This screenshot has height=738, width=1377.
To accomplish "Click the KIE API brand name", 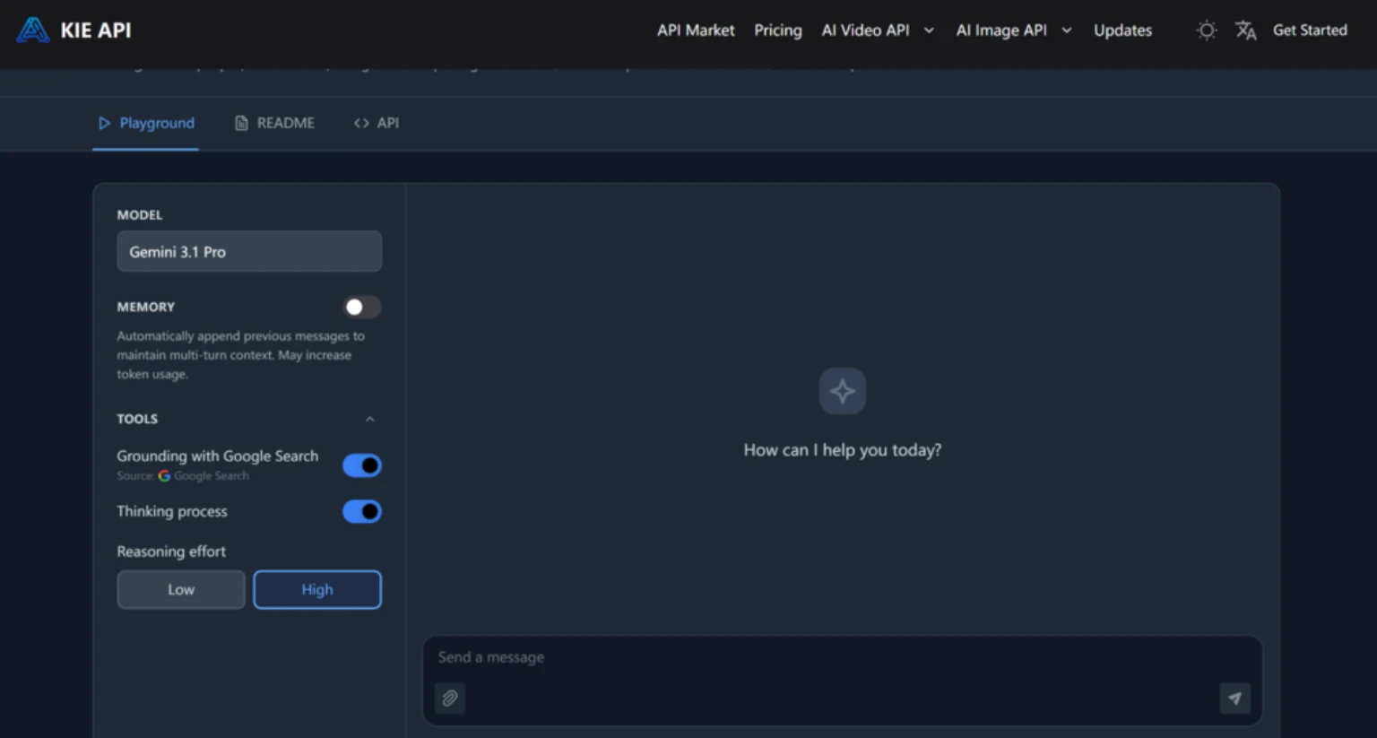I will pyautogui.click(x=96, y=30).
